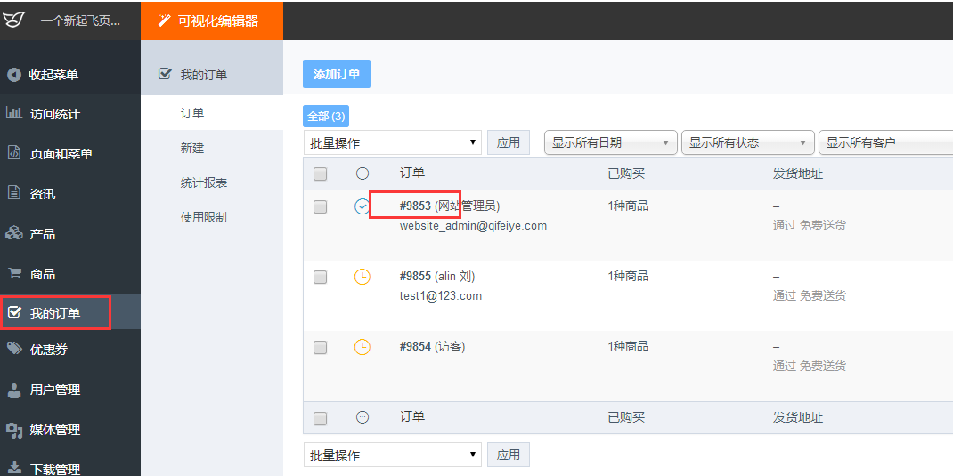
Task: Click the 收起菜单 collapse arrow icon
Action: (14, 75)
